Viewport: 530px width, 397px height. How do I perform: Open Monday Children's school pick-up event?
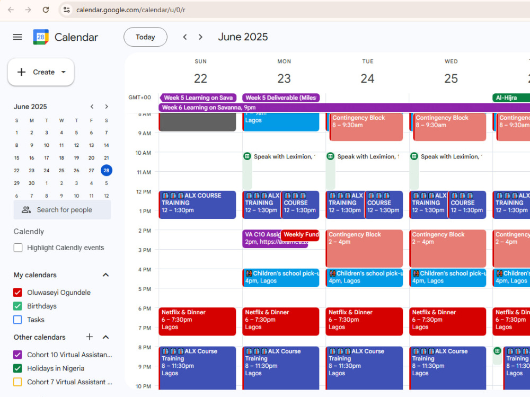pyautogui.click(x=281, y=278)
